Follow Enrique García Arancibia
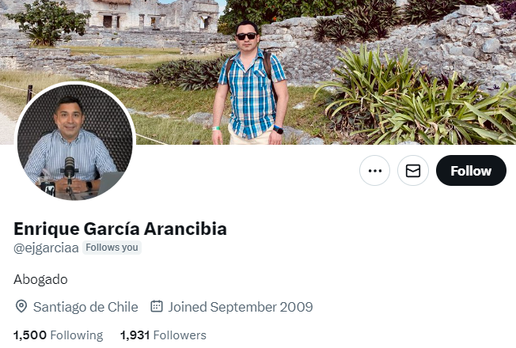The width and height of the screenshot is (516, 348). click(471, 170)
